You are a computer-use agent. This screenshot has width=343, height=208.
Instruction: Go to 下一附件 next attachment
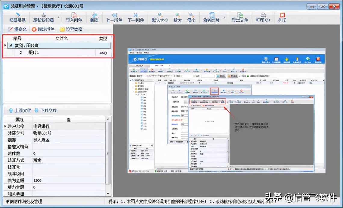coord(136,17)
